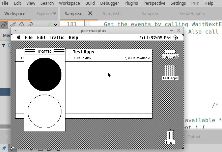Open CodeLite Help menu at far right
The height and width of the screenshot is (152, 222).
click(209, 3)
